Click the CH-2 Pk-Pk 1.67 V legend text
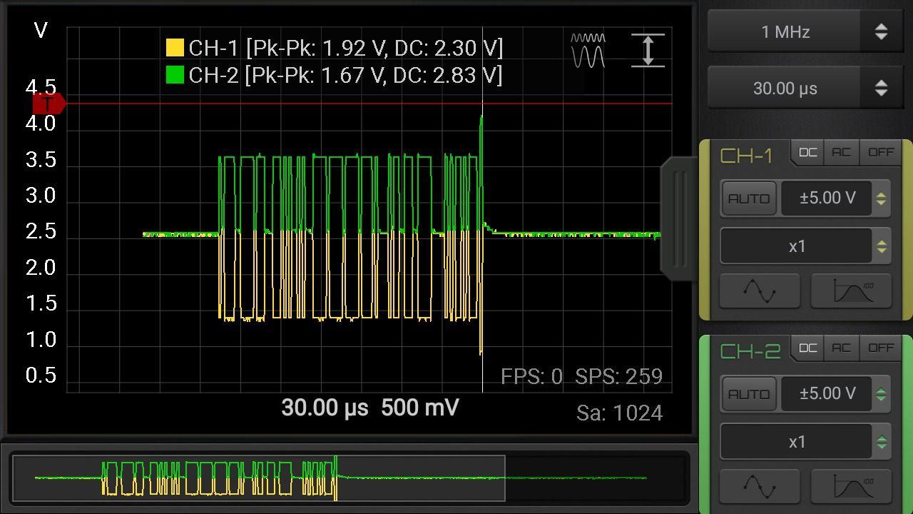 346,75
